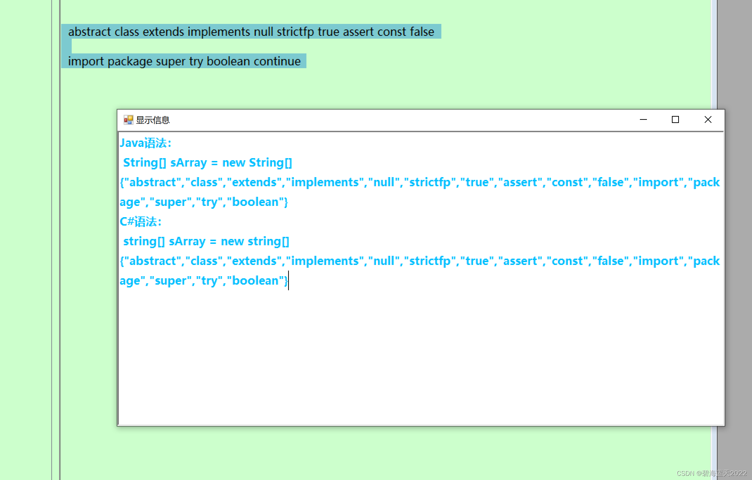Click "implements" in the Java array line
Viewport: 752px width, 480px height.
coord(325,182)
